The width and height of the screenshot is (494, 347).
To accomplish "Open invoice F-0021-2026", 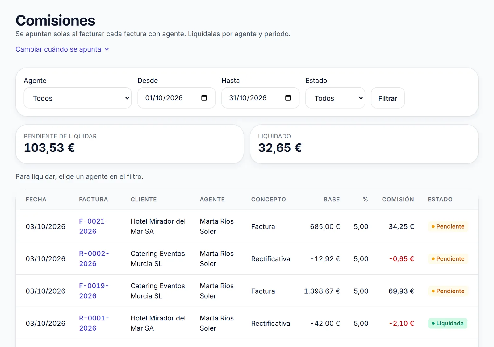I will coord(94,226).
